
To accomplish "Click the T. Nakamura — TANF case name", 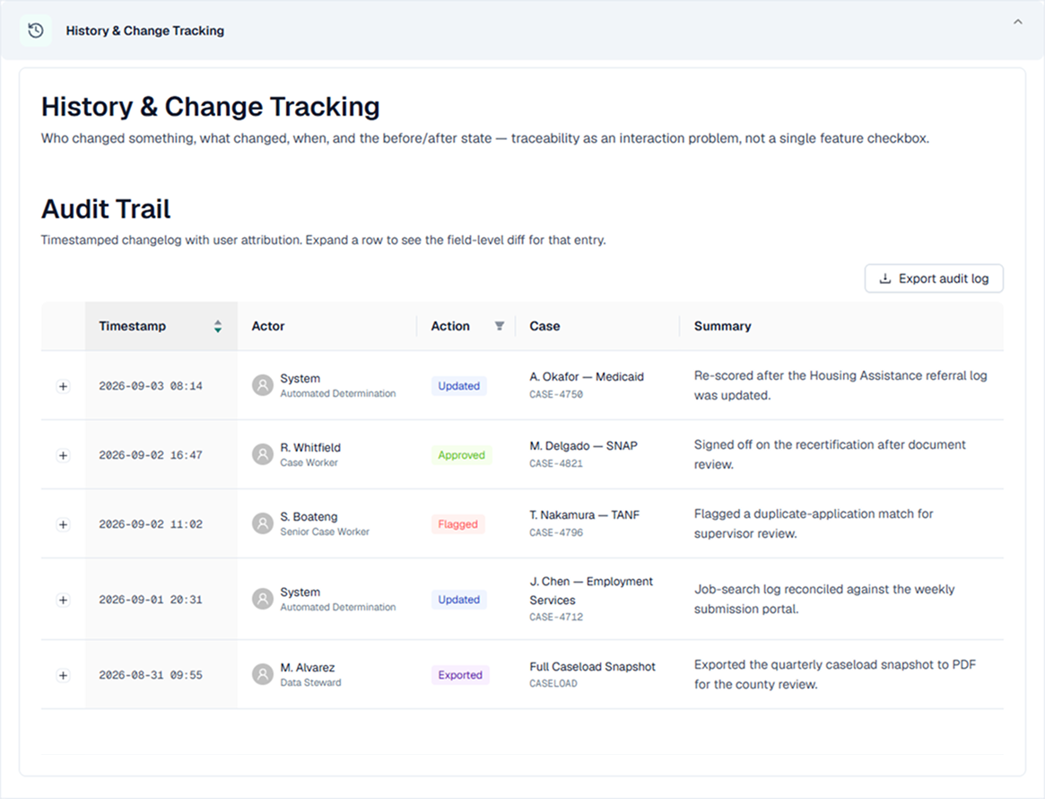I will coord(585,515).
